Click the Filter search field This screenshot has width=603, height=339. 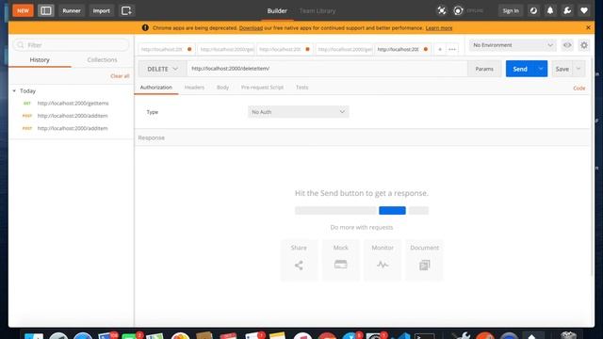72,45
